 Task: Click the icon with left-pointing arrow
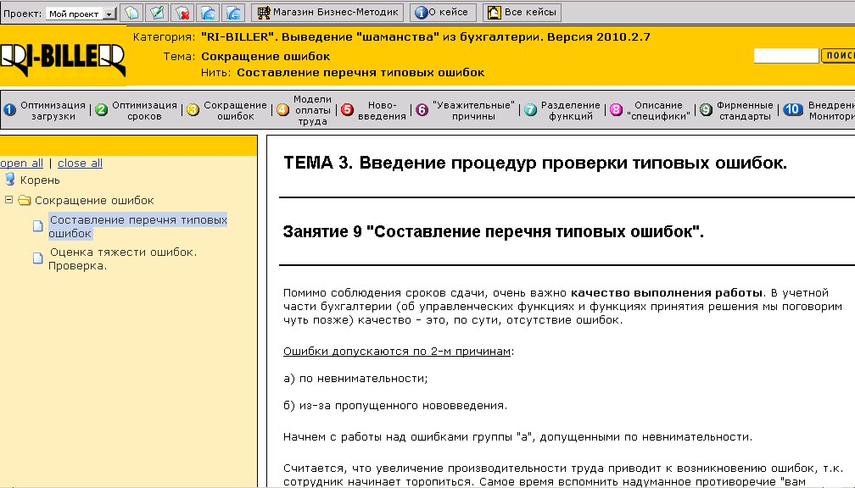pos(232,13)
